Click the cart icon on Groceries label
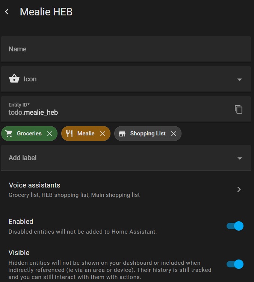 click(x=9, y=133)
